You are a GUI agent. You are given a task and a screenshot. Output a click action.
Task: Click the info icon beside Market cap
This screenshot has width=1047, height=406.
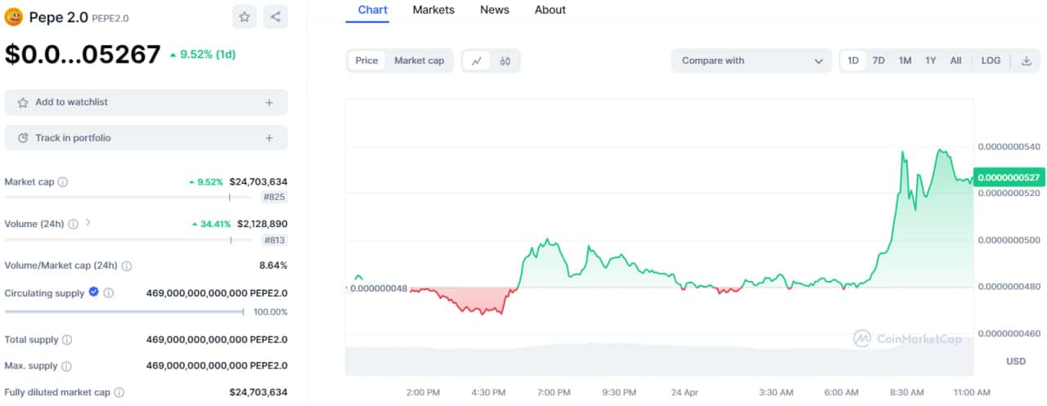tap(63, 182)
